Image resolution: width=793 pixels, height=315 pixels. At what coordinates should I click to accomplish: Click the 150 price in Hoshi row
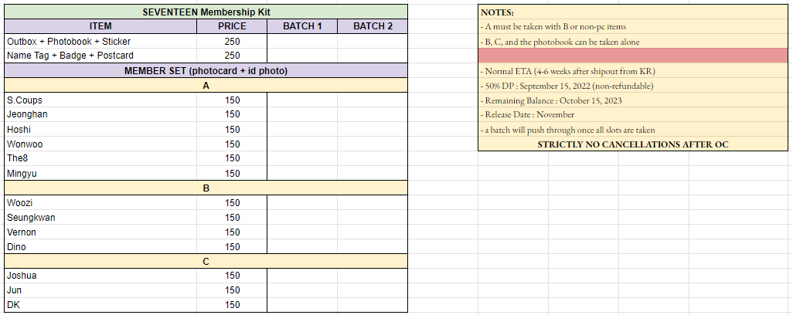232,129
